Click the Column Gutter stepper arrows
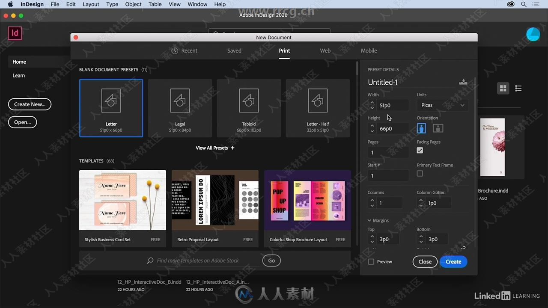The width and height of the screenshot is (548, 308). pyautogui.click(x=421, y=203)
